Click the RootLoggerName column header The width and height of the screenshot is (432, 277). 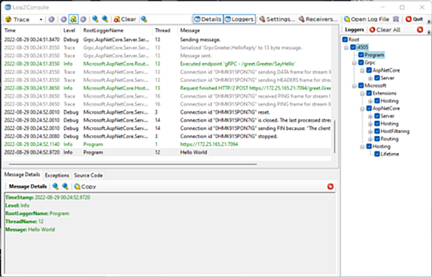point(116,30)
